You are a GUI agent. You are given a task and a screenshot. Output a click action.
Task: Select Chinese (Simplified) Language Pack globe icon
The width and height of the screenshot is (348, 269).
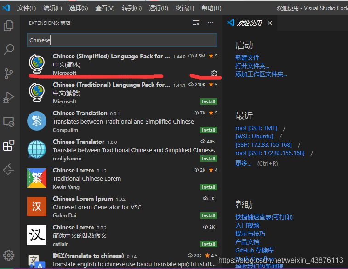point(37,64)
